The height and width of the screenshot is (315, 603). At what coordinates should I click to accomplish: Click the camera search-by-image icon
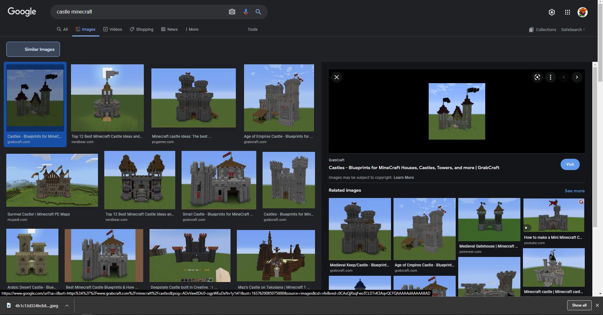point(232,12)
